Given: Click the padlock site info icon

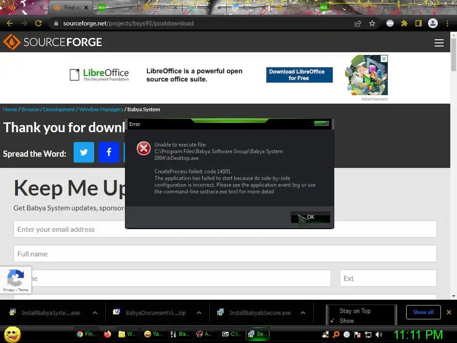Looking at the screenshot, I should [56, 23].
